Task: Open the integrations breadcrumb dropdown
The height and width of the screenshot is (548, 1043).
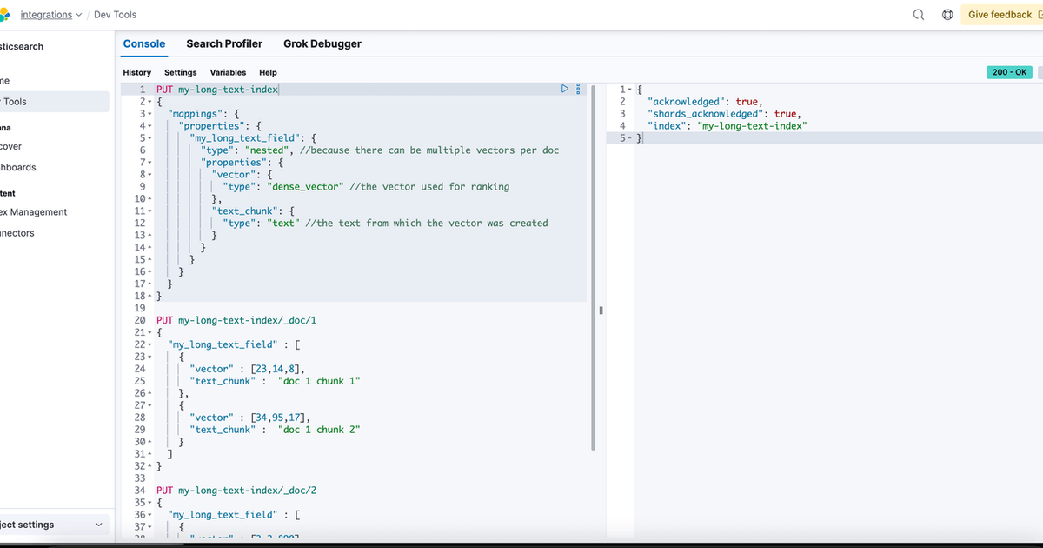Action: pyautogui.click(x=51, y=15)
